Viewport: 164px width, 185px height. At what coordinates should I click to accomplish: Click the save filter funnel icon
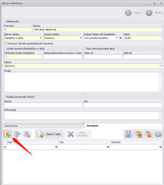[x=138, y=134]
